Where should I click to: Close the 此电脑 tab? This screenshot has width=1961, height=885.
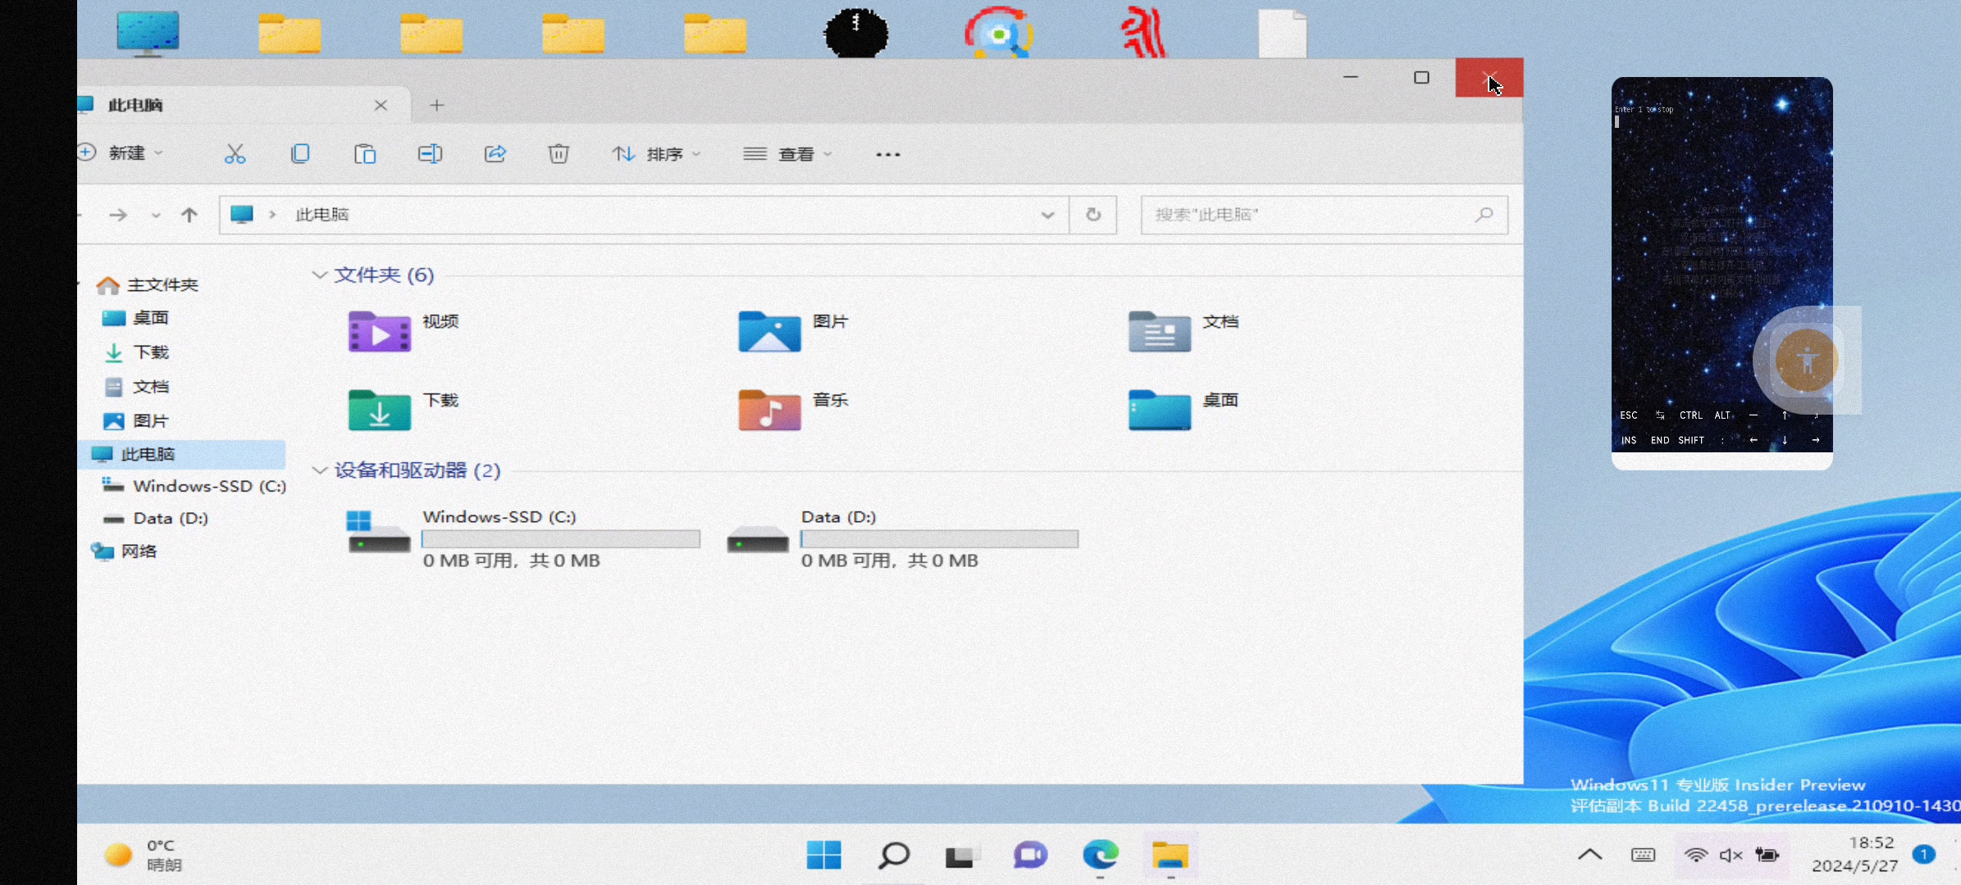click(x=381, y=105)
